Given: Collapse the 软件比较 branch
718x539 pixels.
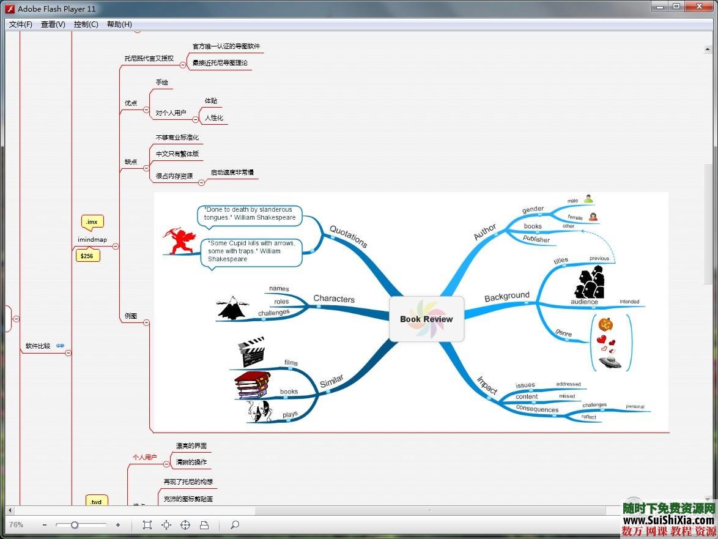Looking at the screenshot, I should click(x=68, y=353).
